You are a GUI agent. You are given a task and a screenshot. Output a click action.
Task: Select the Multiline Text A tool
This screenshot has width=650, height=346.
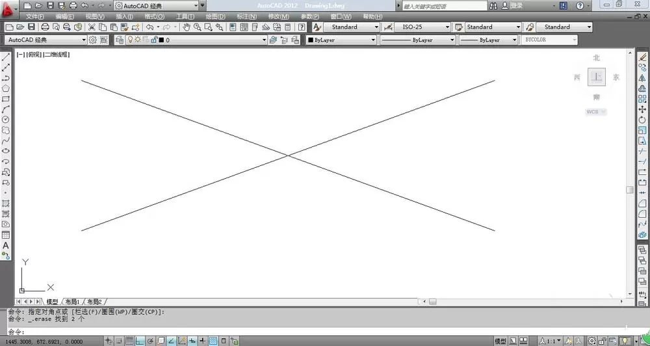(6, 245)
